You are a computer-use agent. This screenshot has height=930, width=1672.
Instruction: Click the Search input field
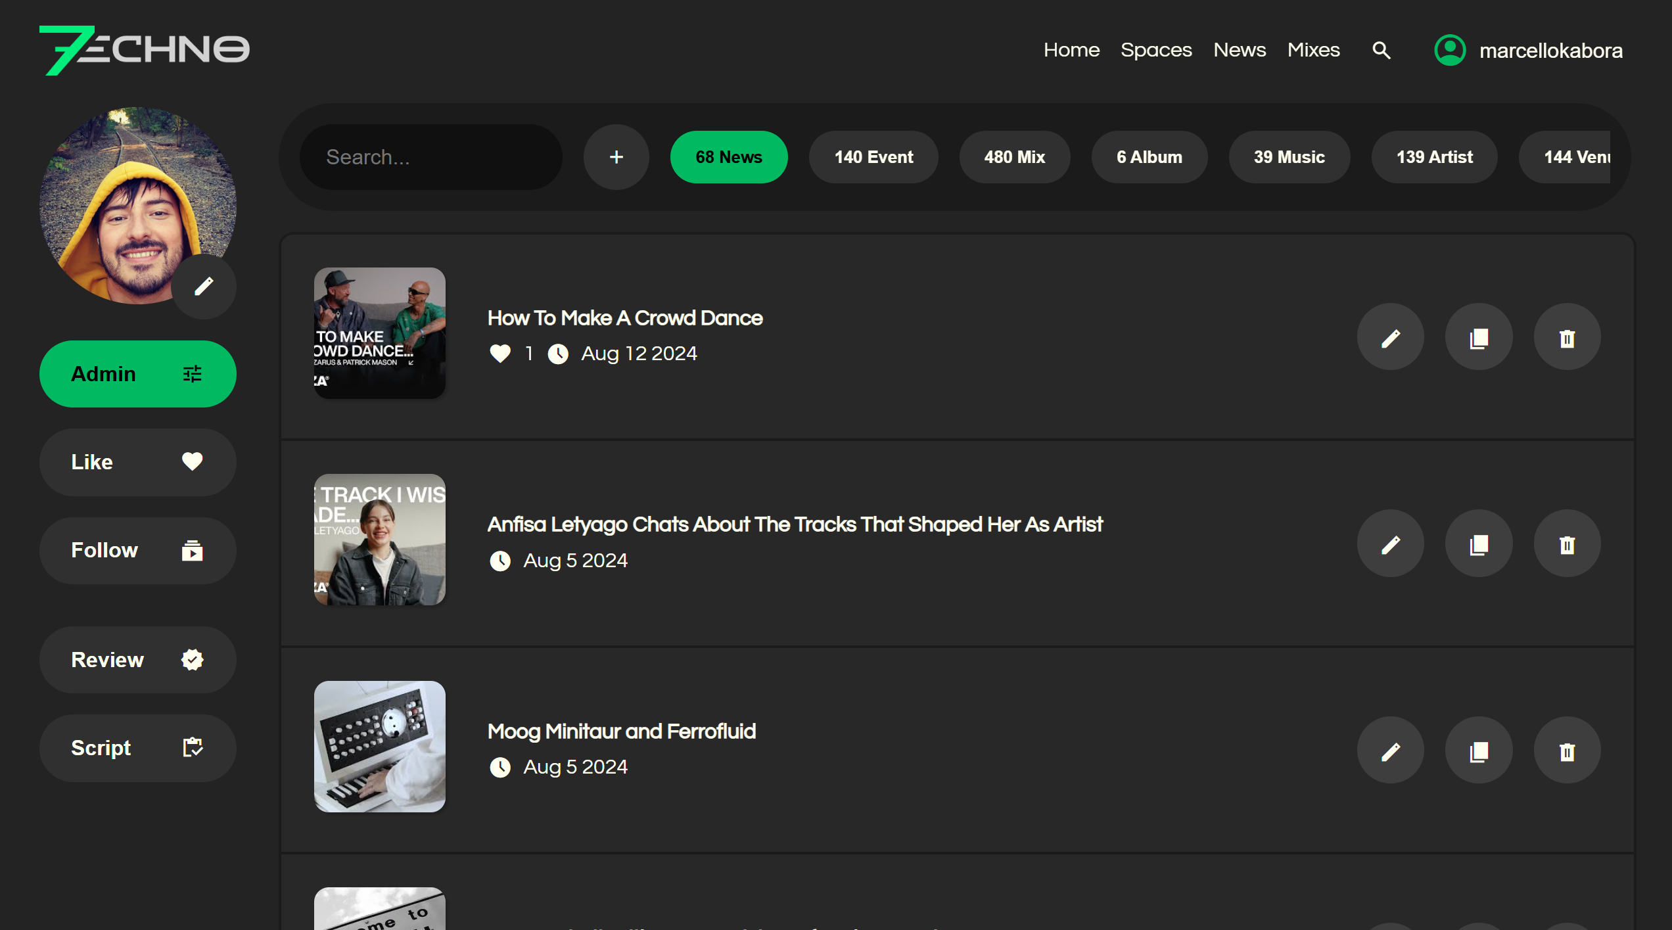431,157
